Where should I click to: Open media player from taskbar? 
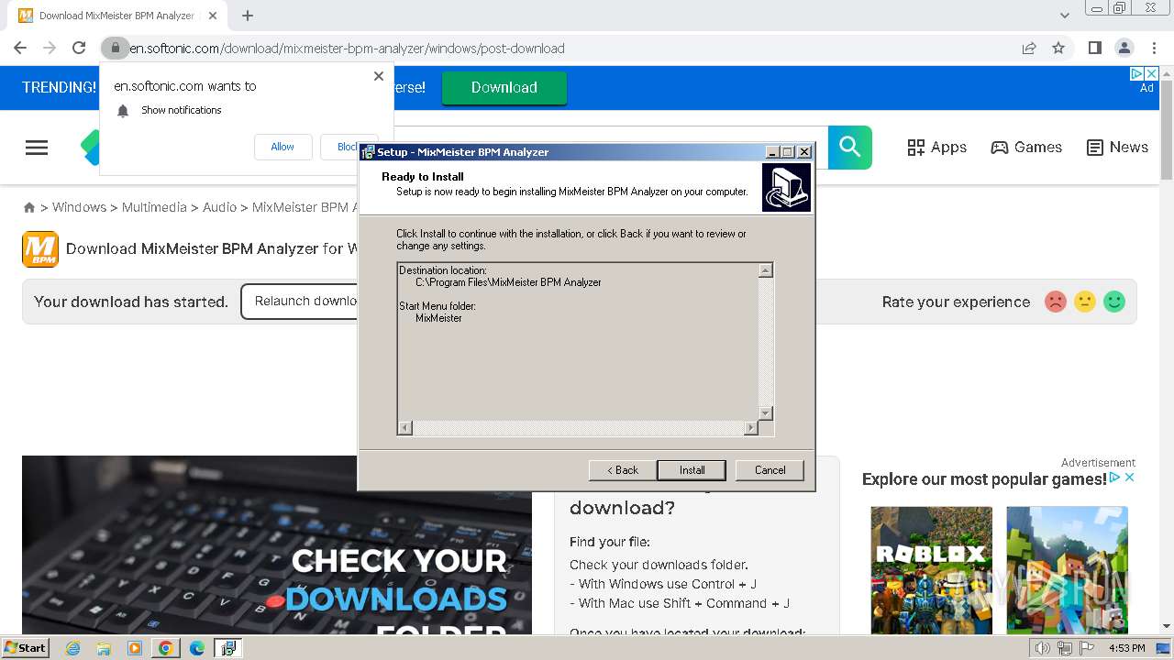[135, 648]
